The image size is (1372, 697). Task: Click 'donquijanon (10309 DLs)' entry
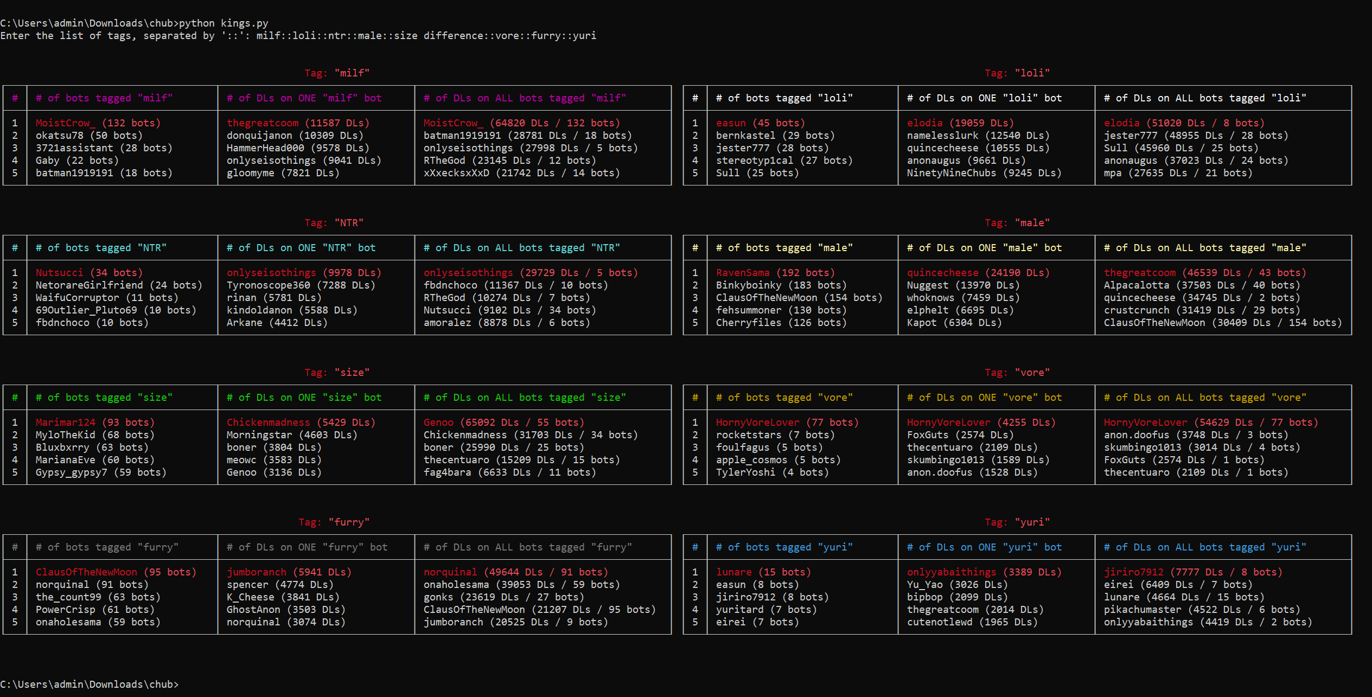295,135
